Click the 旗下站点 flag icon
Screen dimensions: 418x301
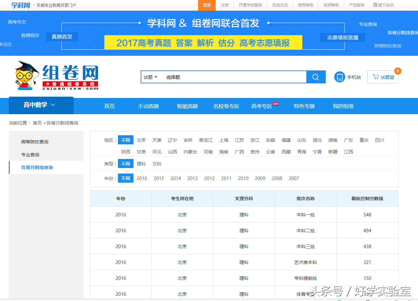(x=375, y=5)
